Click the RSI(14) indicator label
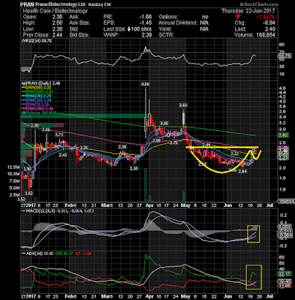This screenshot has width=295, height=300. pos(37,41)
